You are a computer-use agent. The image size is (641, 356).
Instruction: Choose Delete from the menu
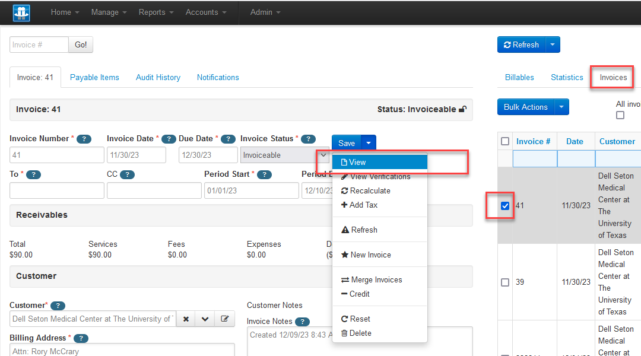(380, 333)
